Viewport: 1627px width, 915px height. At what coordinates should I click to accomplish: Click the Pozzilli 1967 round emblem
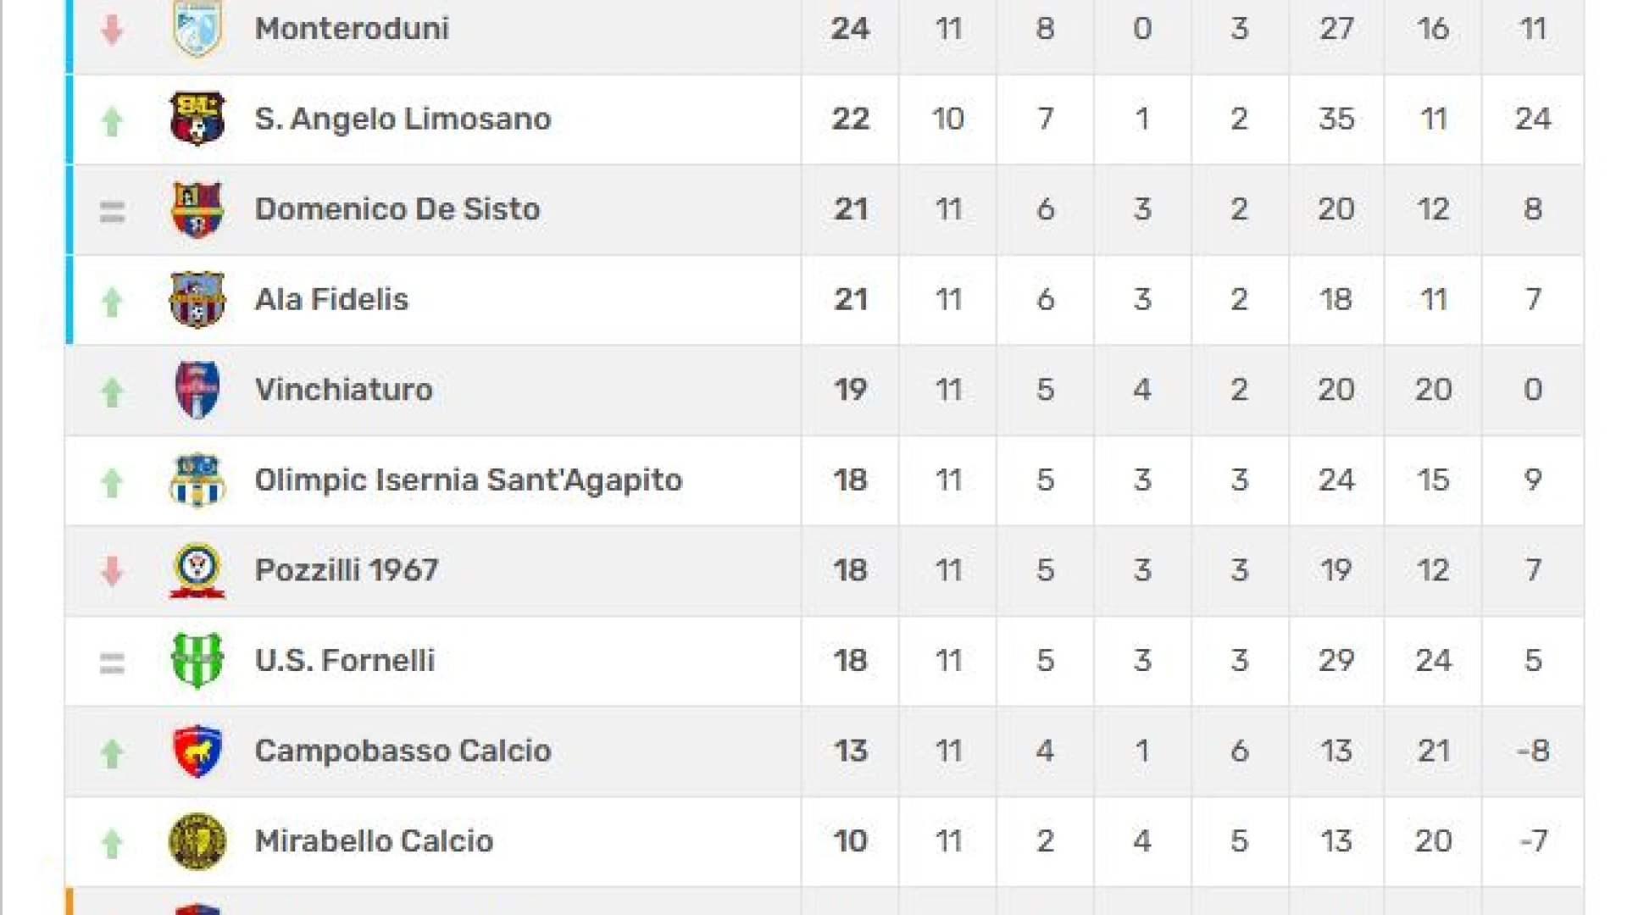tap(197, 570)
